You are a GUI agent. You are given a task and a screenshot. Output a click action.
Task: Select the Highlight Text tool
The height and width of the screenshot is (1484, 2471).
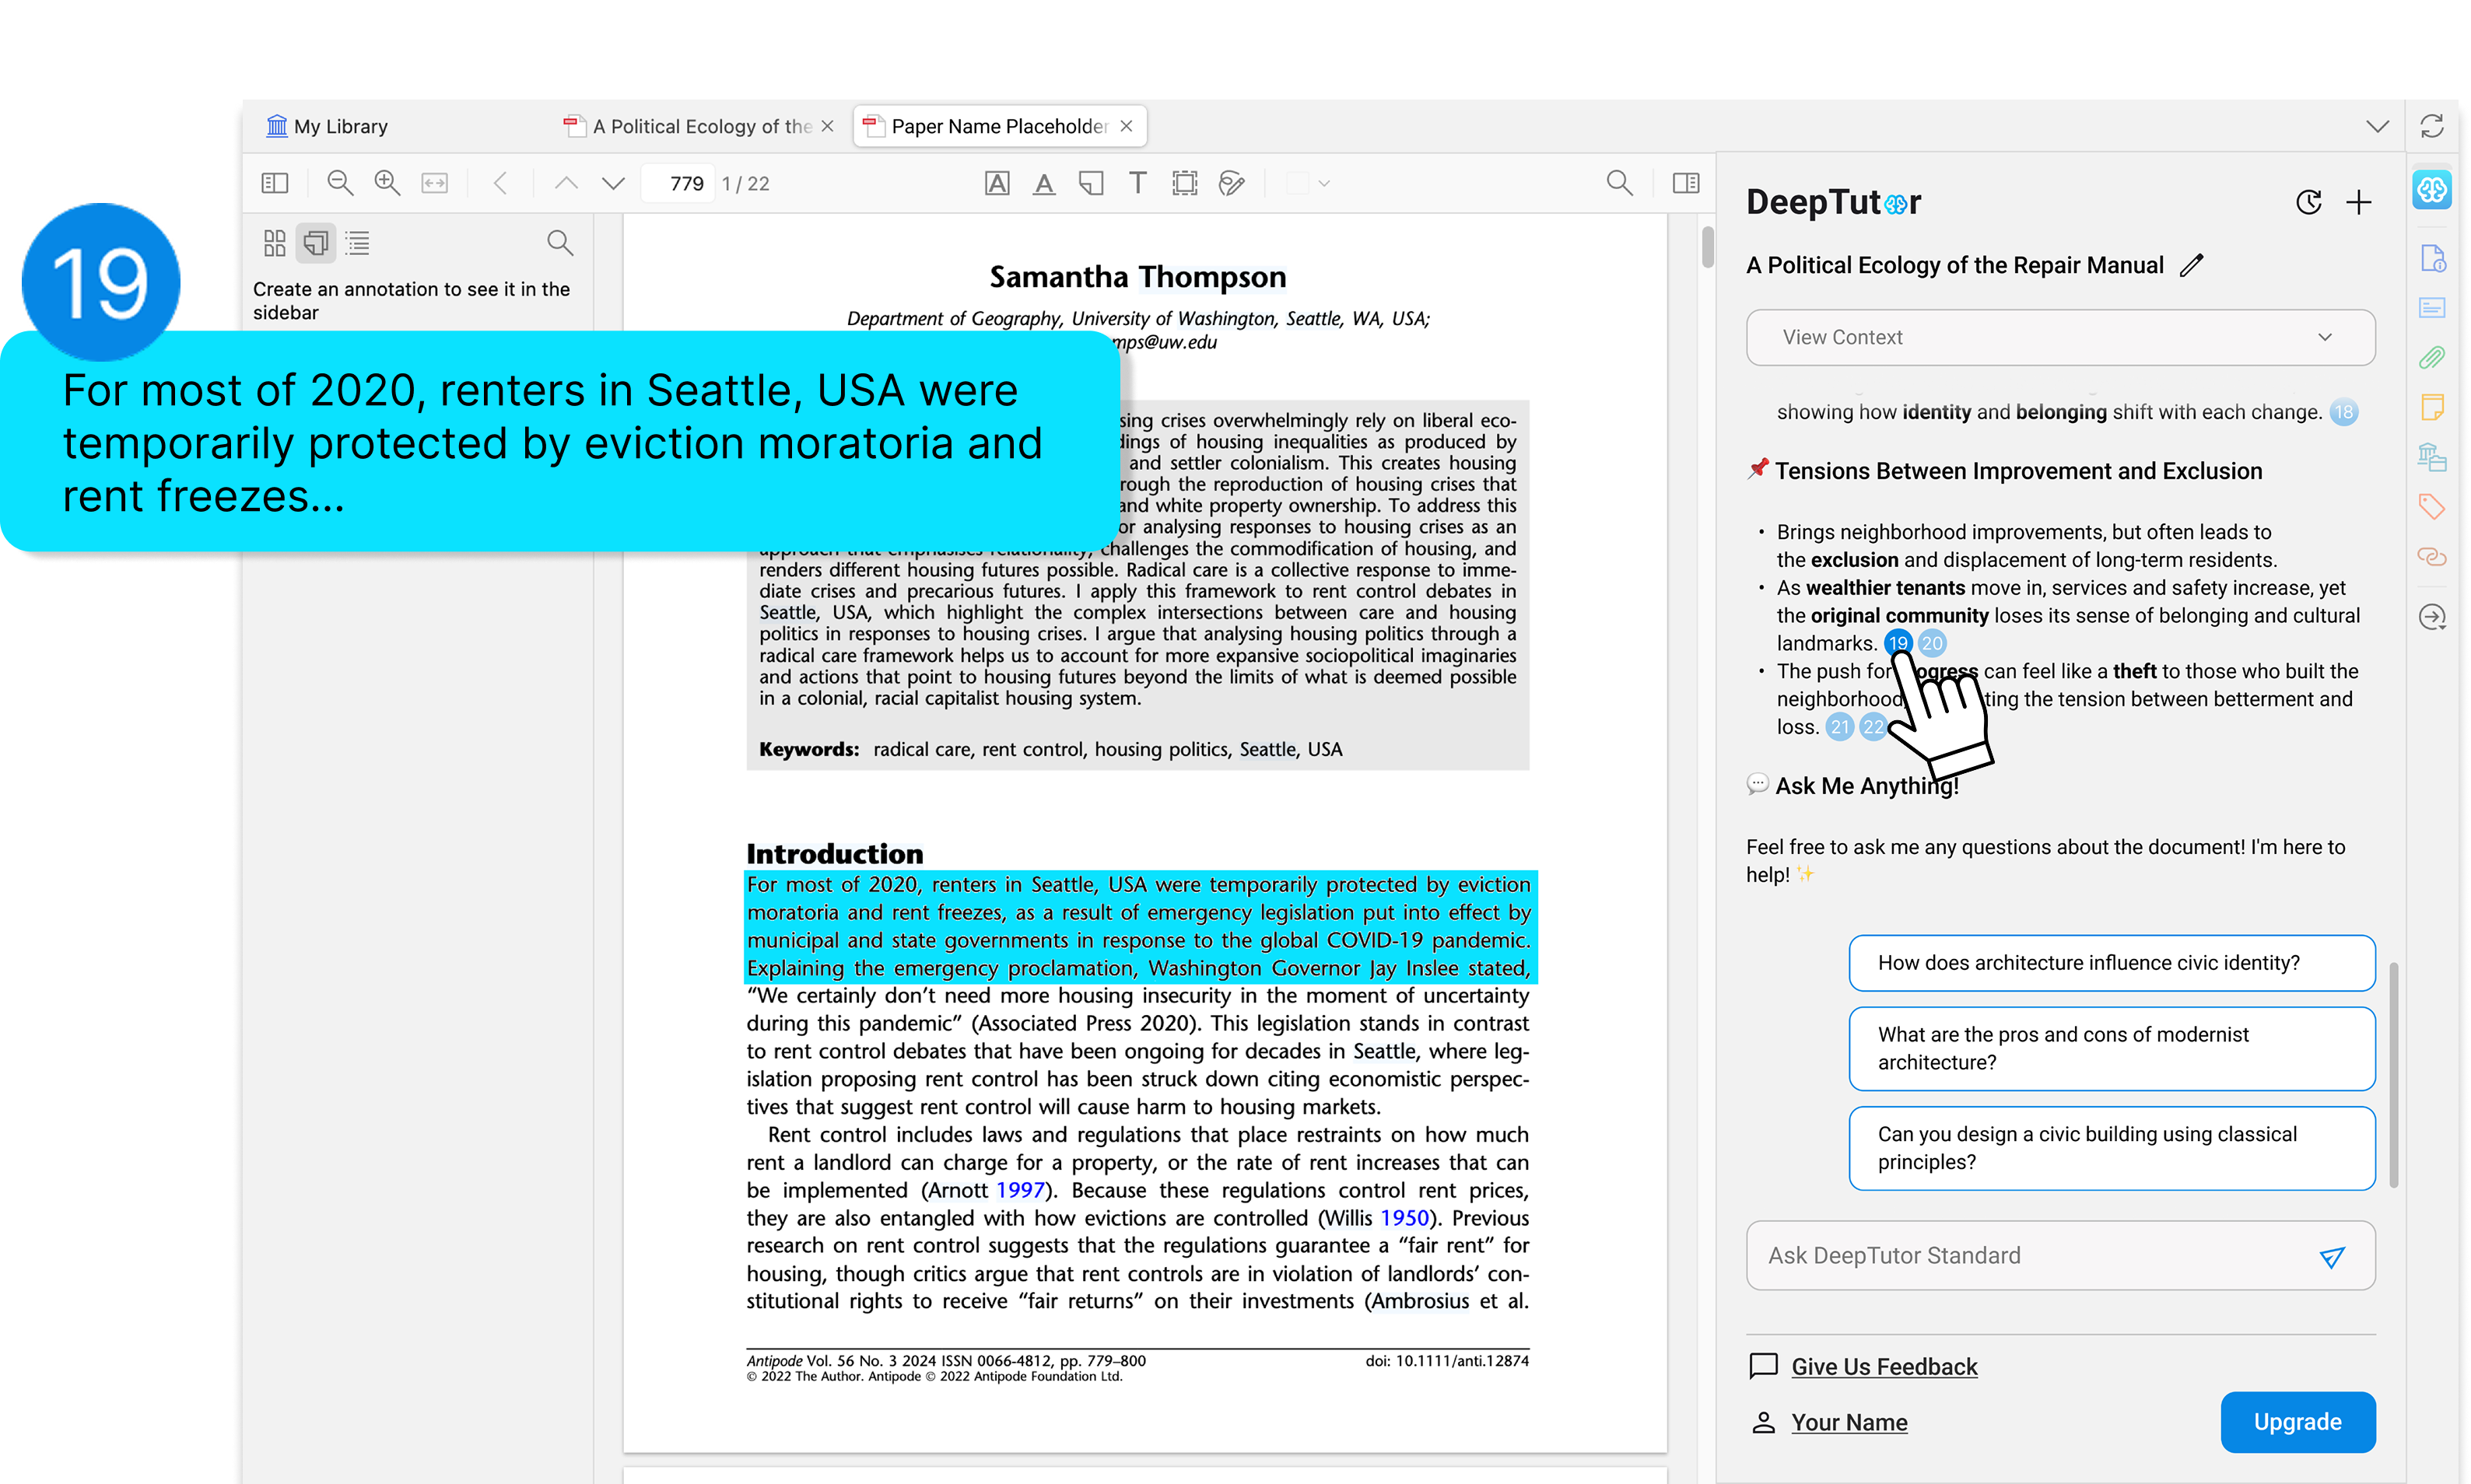tap(997, 183)
